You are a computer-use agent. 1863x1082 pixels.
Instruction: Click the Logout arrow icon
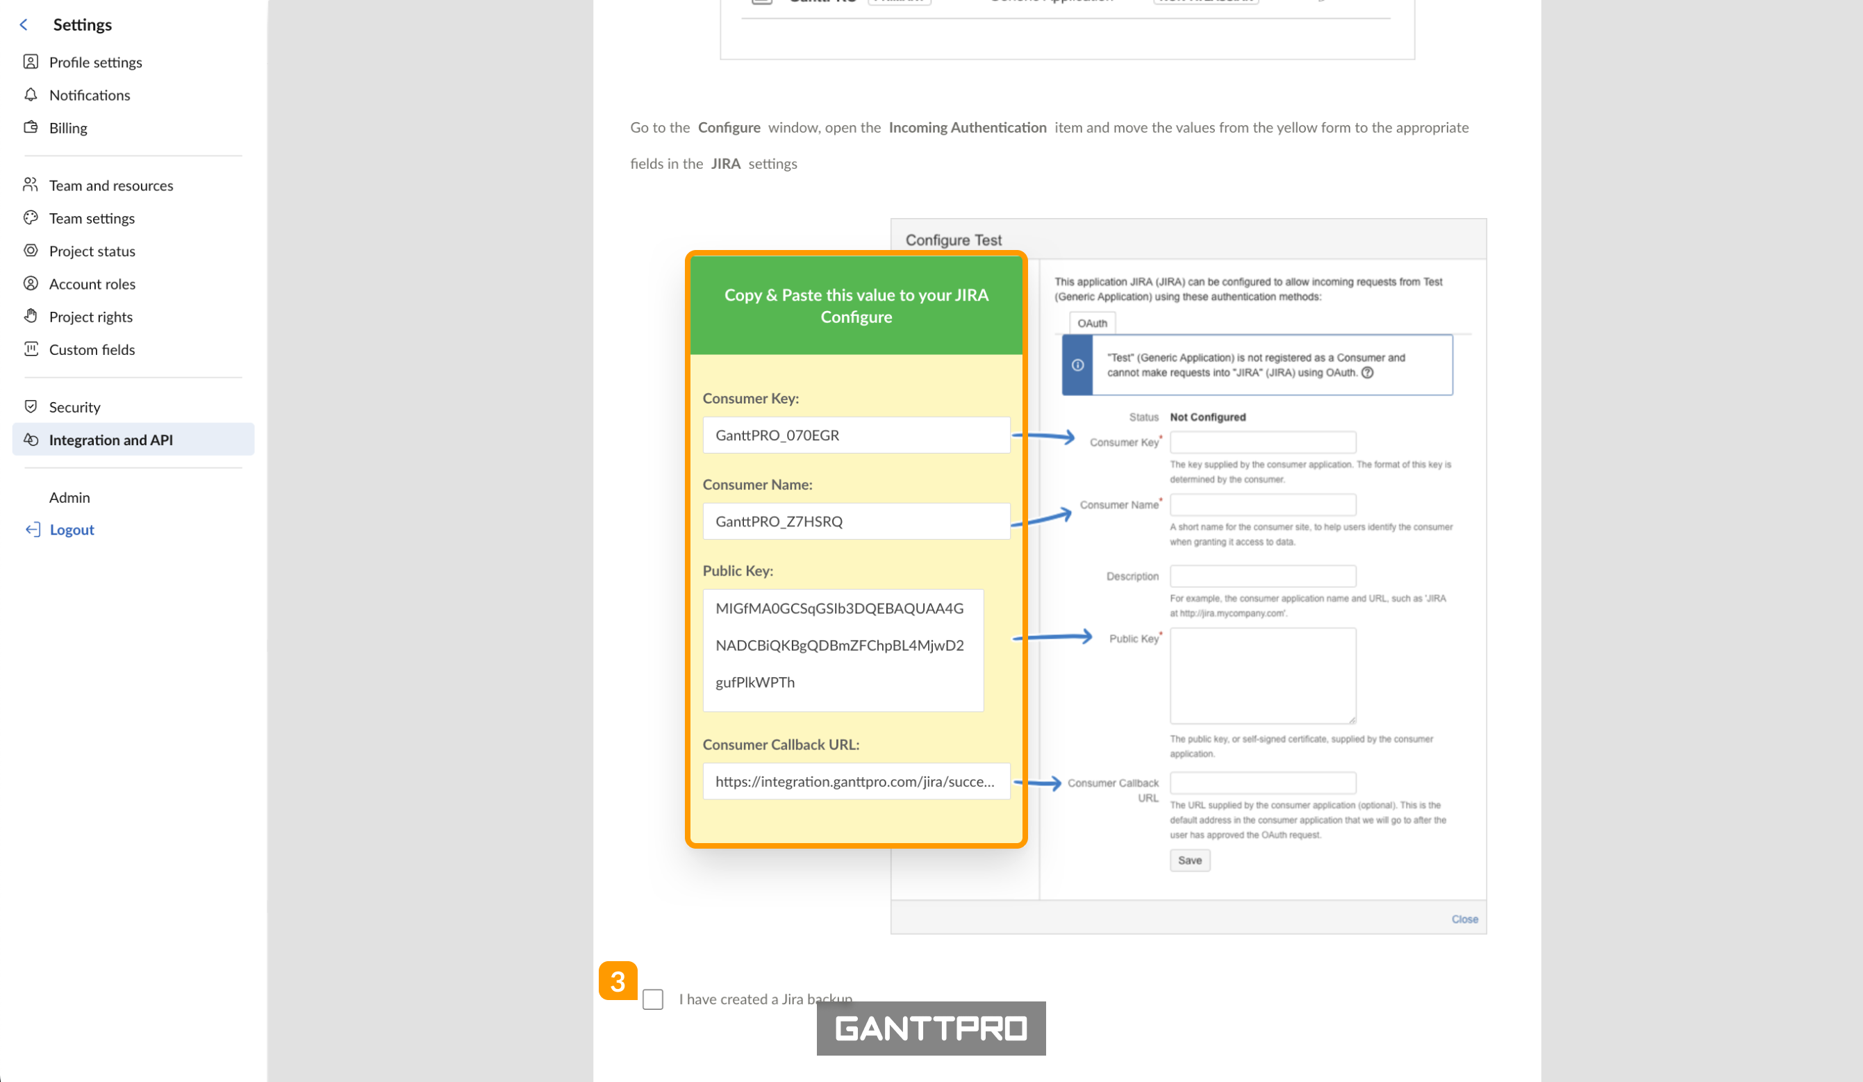click(33, 529)
